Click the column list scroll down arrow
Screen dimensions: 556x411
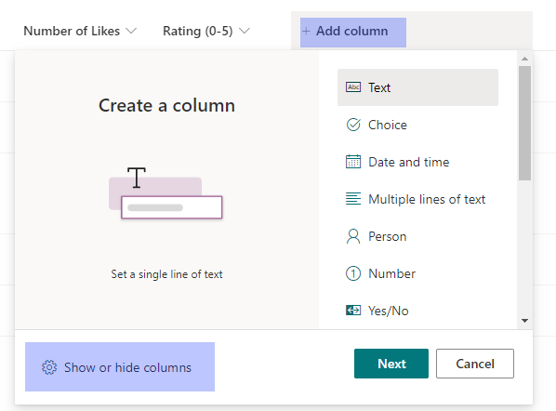pos(524,321)
